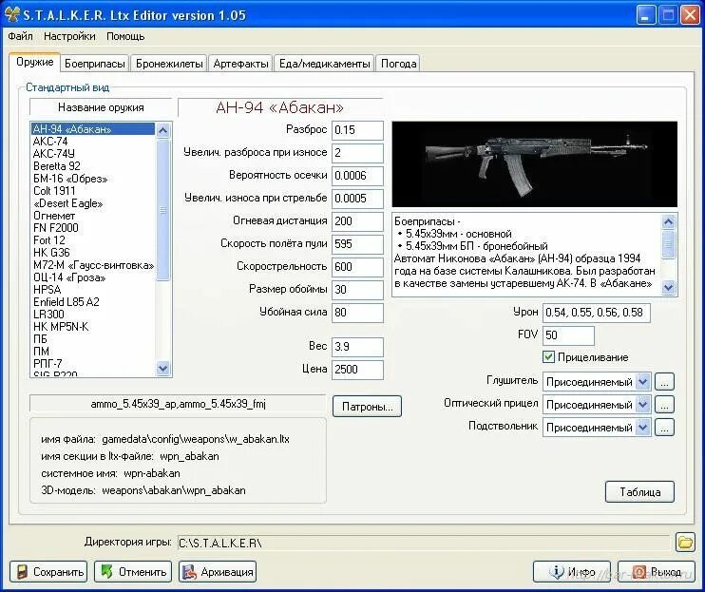The height and width of the screenshot is (592, 705).
Task: Click the Abakan rifle preview image
Action: click(x=535, y=164)
